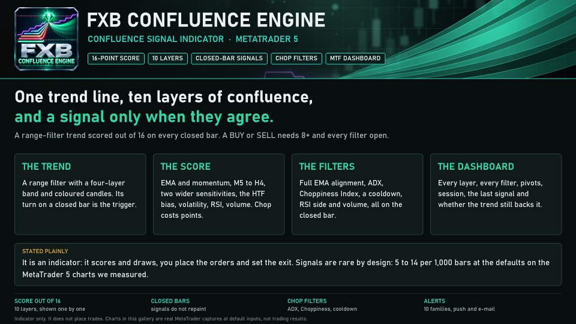
Task: Open THE DASHBOARD card
Action: click(496, 194)
